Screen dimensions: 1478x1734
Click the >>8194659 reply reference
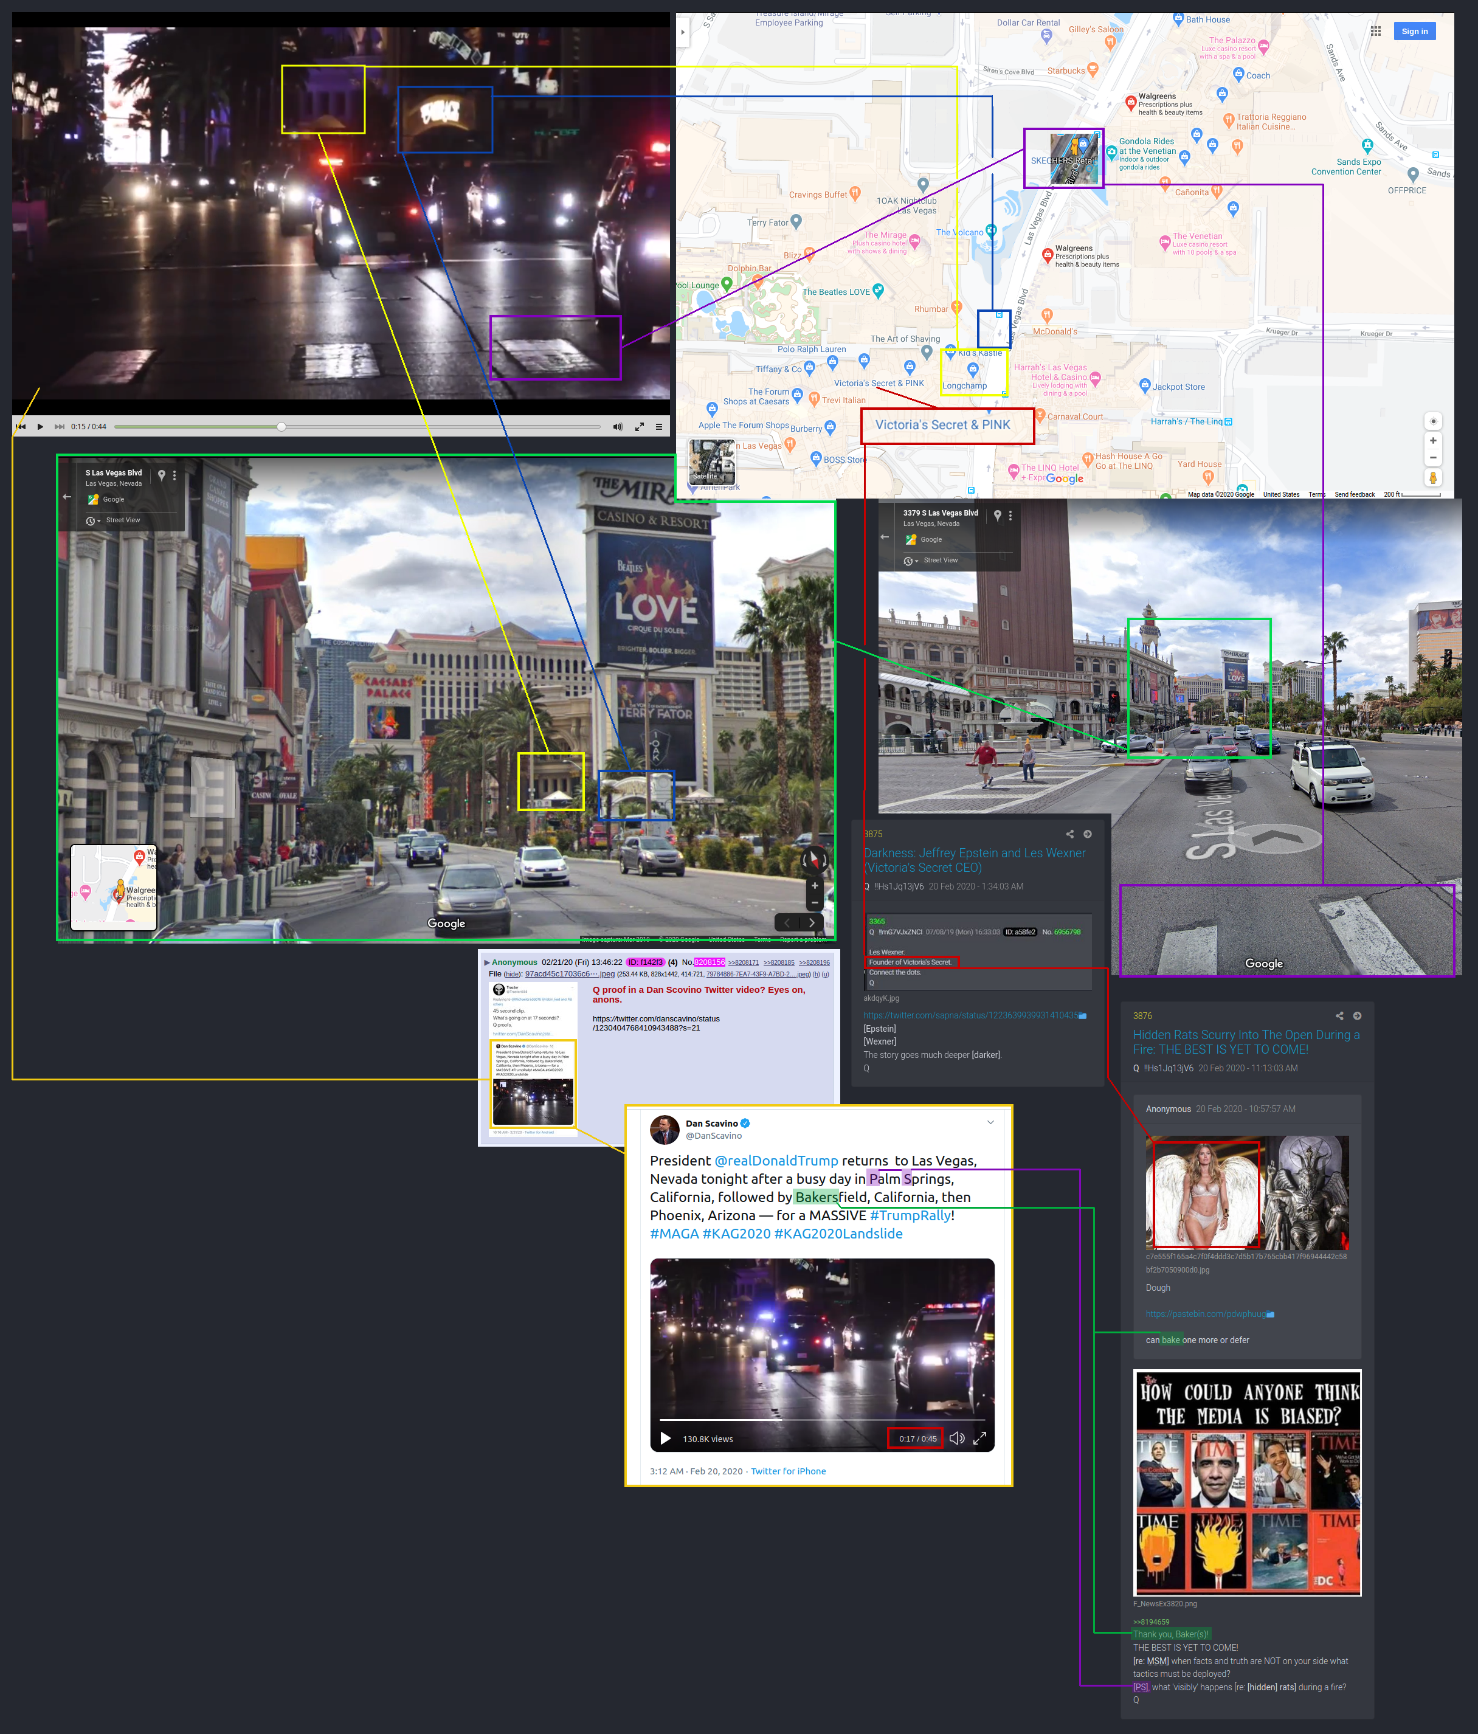1152,1622
